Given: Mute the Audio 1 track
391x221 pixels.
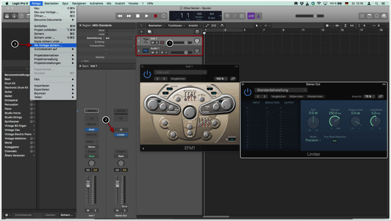Looking at the screenshot, I should click(152, 53).
